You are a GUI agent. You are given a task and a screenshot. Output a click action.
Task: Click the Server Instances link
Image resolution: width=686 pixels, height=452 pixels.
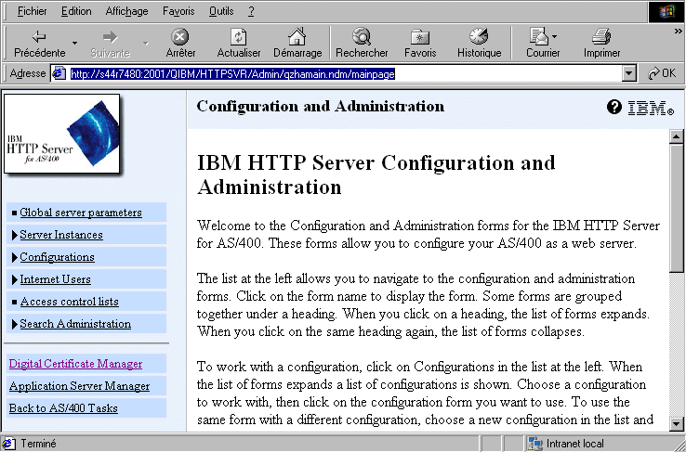click(x=61, y=235)
